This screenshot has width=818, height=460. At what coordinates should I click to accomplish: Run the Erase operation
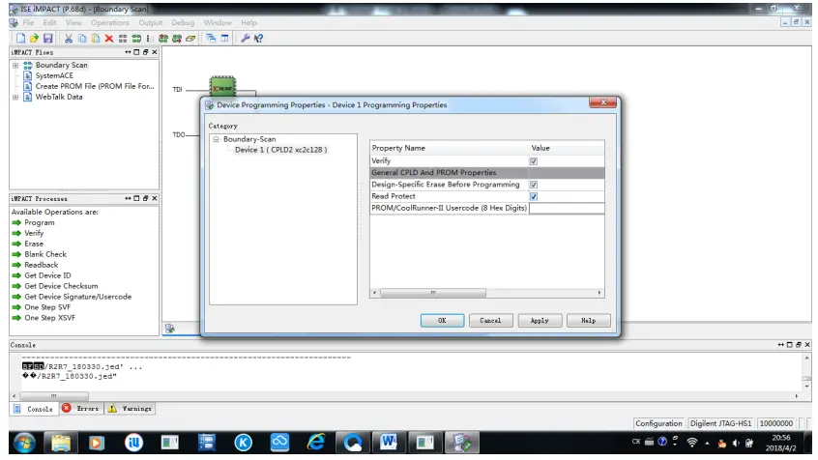coord(34,244)
